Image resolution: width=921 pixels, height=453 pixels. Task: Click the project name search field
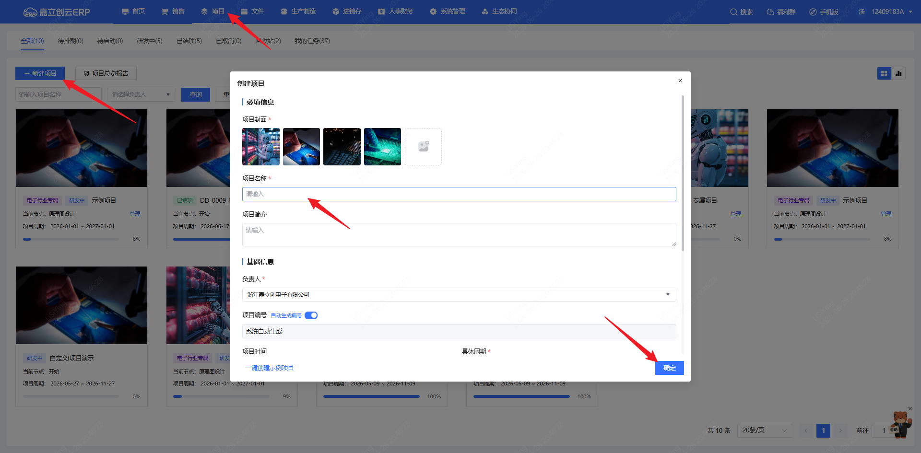59,94
